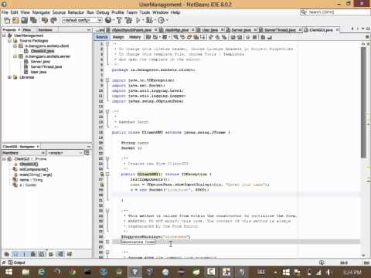The width and height of the screenshot is (371, 278).
Task: Click the Build Project hammer icon
Action: 119,20
